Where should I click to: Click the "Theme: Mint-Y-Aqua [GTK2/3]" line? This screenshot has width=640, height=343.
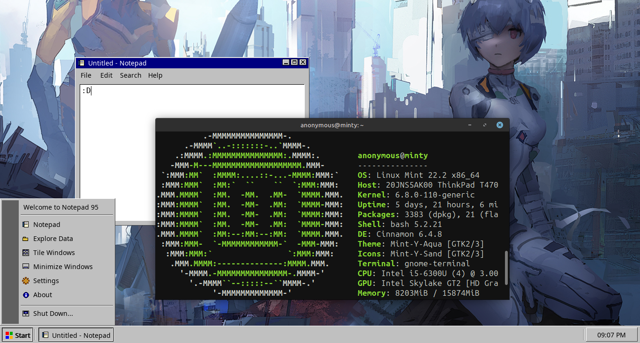(421, 244)
